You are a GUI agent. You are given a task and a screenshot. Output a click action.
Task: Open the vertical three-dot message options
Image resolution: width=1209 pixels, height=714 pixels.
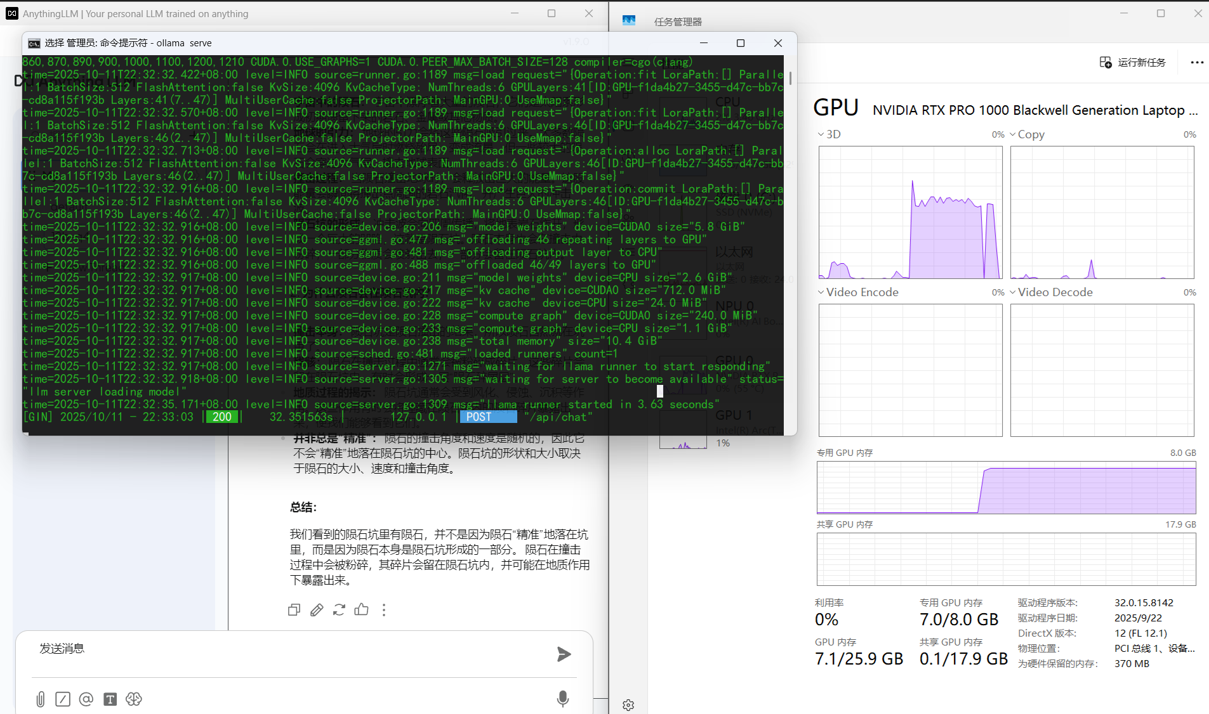(384, 610)
